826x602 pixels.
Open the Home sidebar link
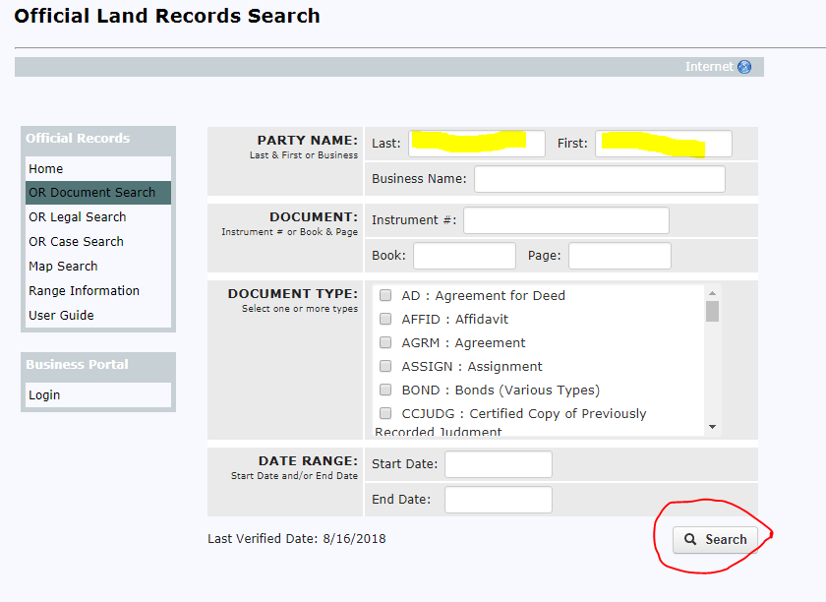click(x=46, y=168)
